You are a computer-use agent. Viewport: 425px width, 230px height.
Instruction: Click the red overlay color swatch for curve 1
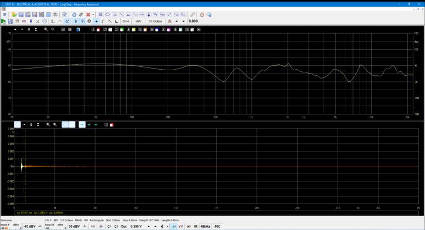[98, 29]
